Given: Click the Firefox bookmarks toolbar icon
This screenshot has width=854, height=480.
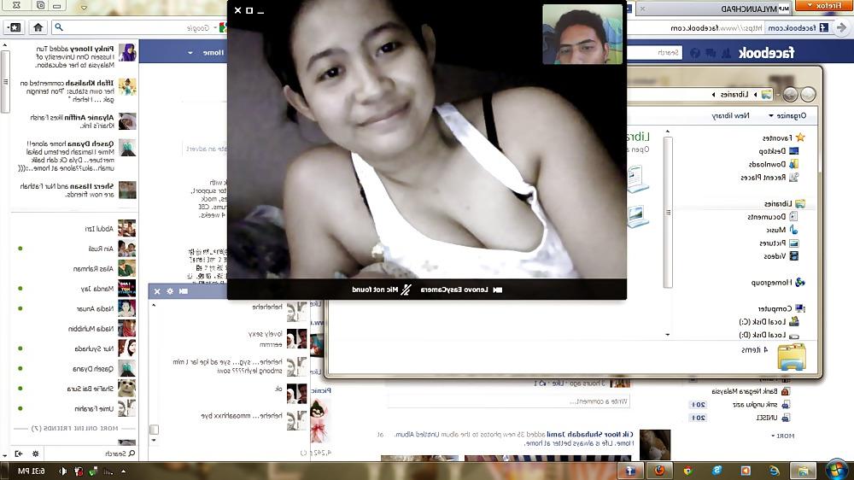Looking at the screenshot, I should (15, 27).
